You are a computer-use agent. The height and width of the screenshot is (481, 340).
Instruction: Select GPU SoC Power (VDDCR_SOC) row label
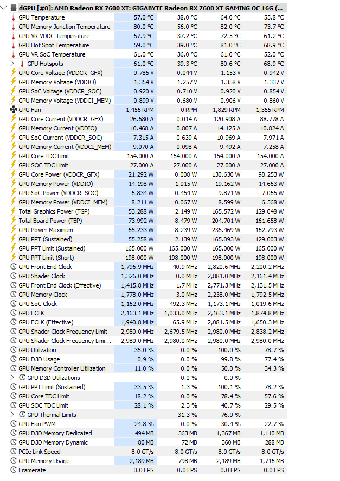pyautogui.click(x=59, y=193)
